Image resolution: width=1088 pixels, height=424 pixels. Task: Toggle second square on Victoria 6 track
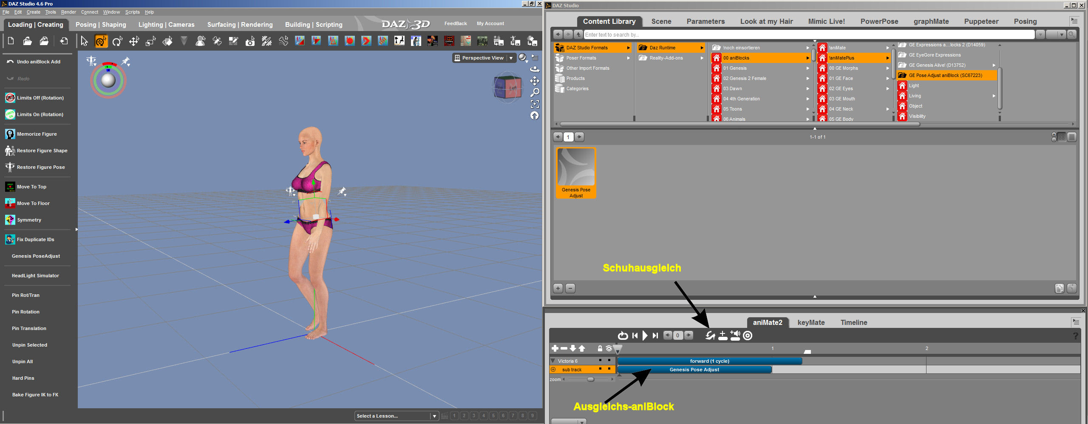coord(609,360)
